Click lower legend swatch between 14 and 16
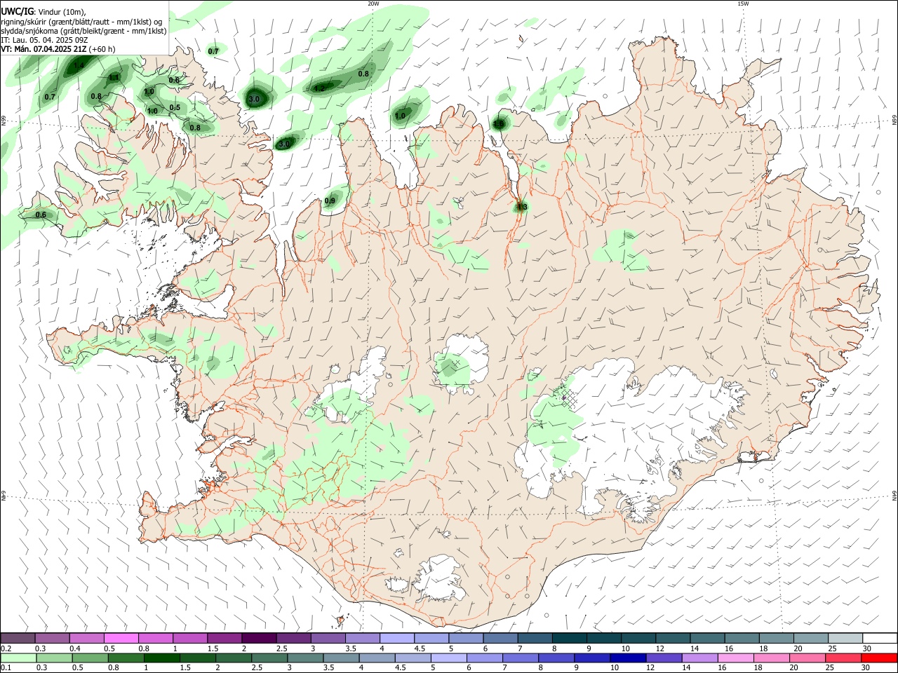The width and height of the screenshot is (898, 673). click(x=701, y=658)
